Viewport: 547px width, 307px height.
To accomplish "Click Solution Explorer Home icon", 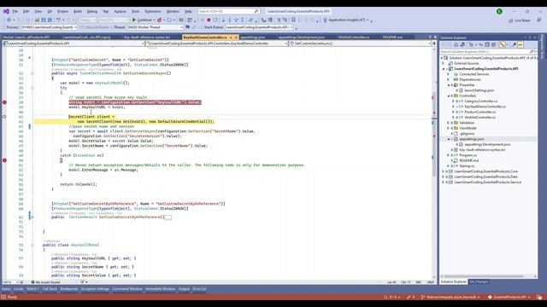I will (456, 44).
